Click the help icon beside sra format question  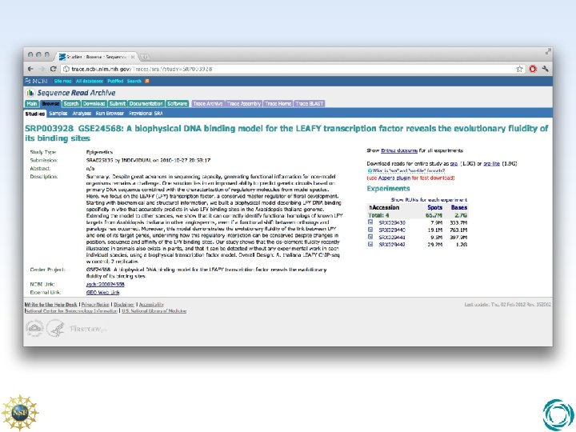click(370, 171)
